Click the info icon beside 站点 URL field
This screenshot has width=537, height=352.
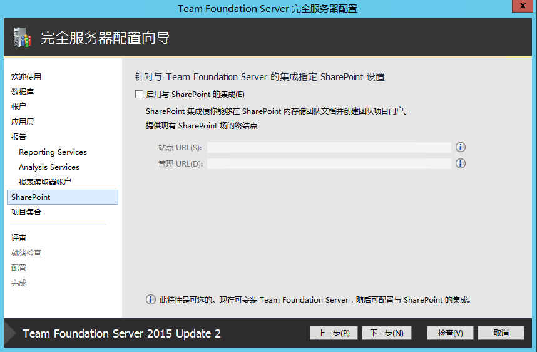click(460, 147)
